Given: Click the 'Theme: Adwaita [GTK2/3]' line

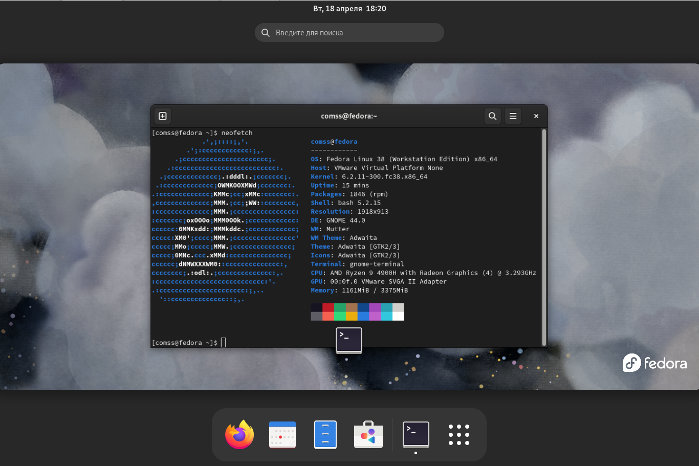Looking at the screenshot, I should click(355, 247).
